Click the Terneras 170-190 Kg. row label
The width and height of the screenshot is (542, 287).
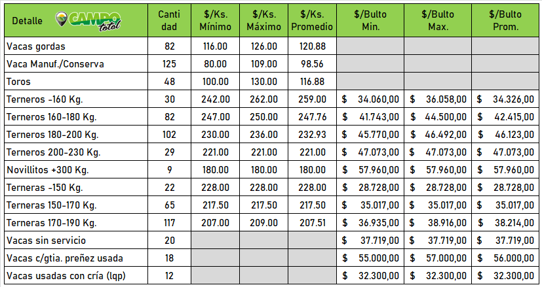(51, 223)
